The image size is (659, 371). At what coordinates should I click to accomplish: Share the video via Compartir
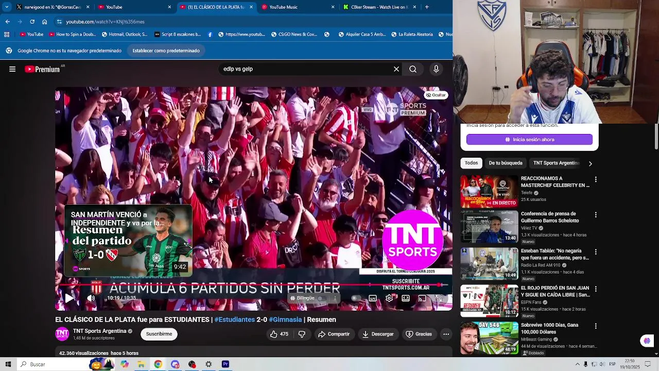334,334
